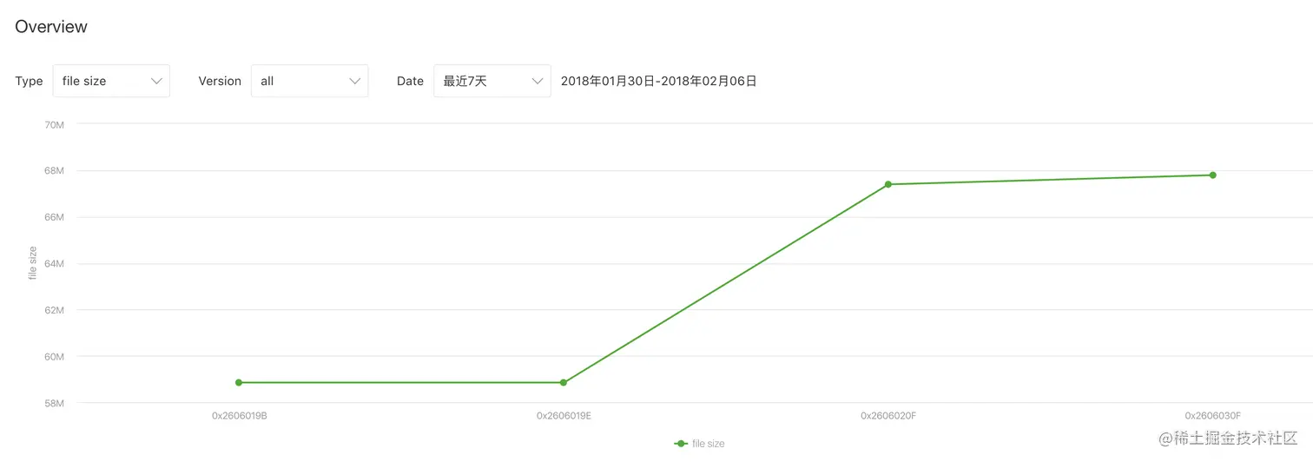Open the Version dropdown showing all
The width and height of the screenshot is (1313, 462).
[309, 81]
